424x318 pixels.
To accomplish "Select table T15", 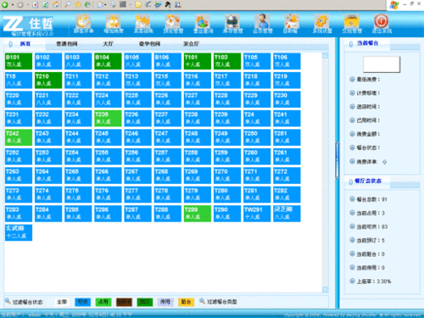I will [19, 81].
